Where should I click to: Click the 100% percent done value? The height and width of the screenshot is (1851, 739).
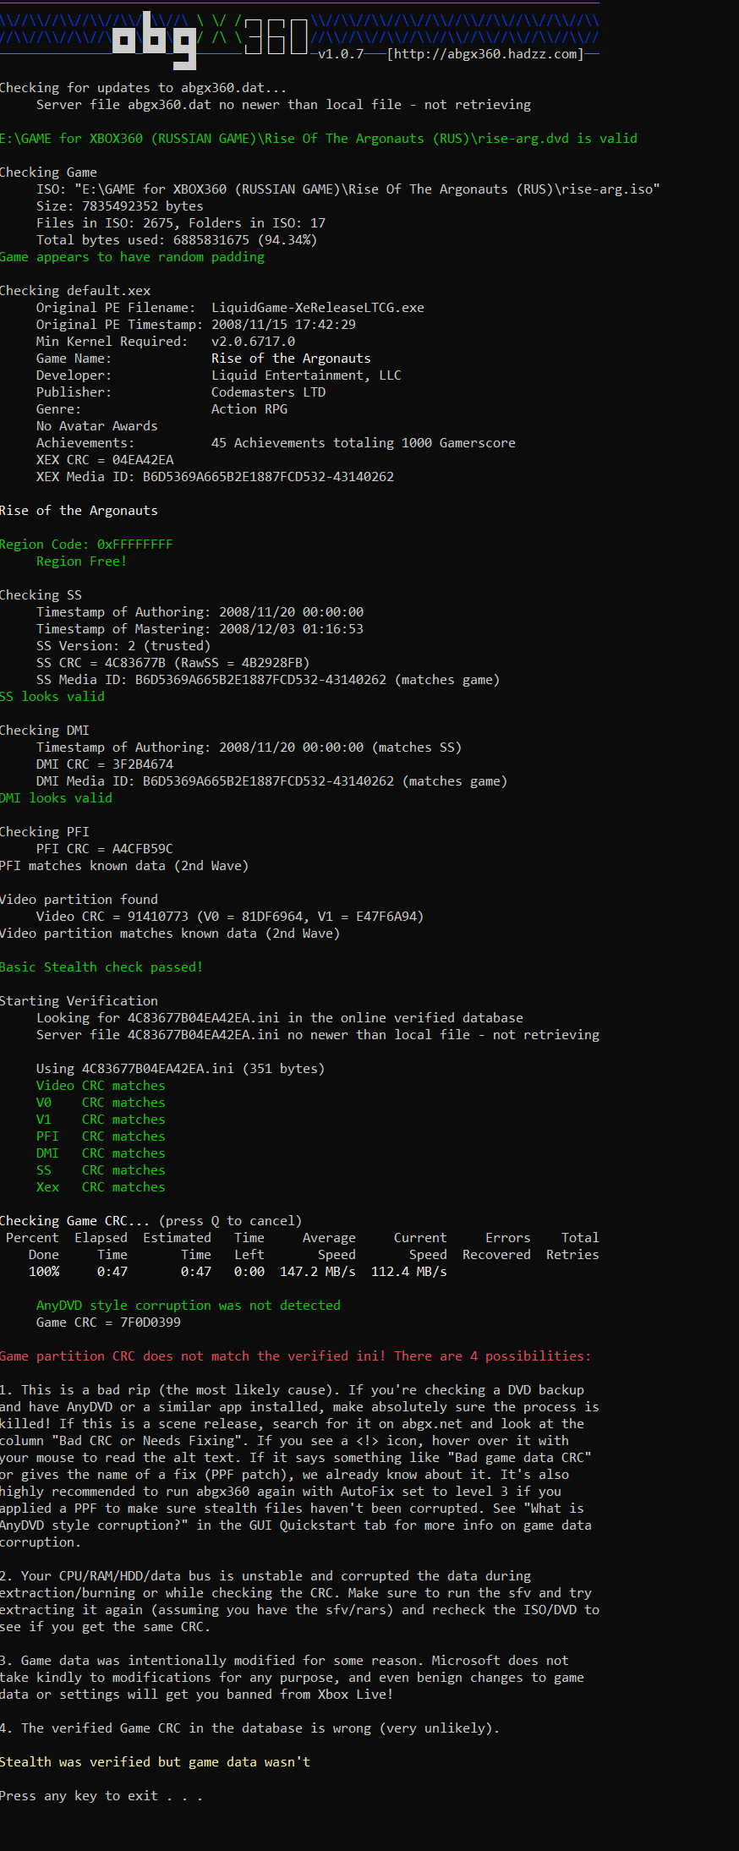point(44,1272)
